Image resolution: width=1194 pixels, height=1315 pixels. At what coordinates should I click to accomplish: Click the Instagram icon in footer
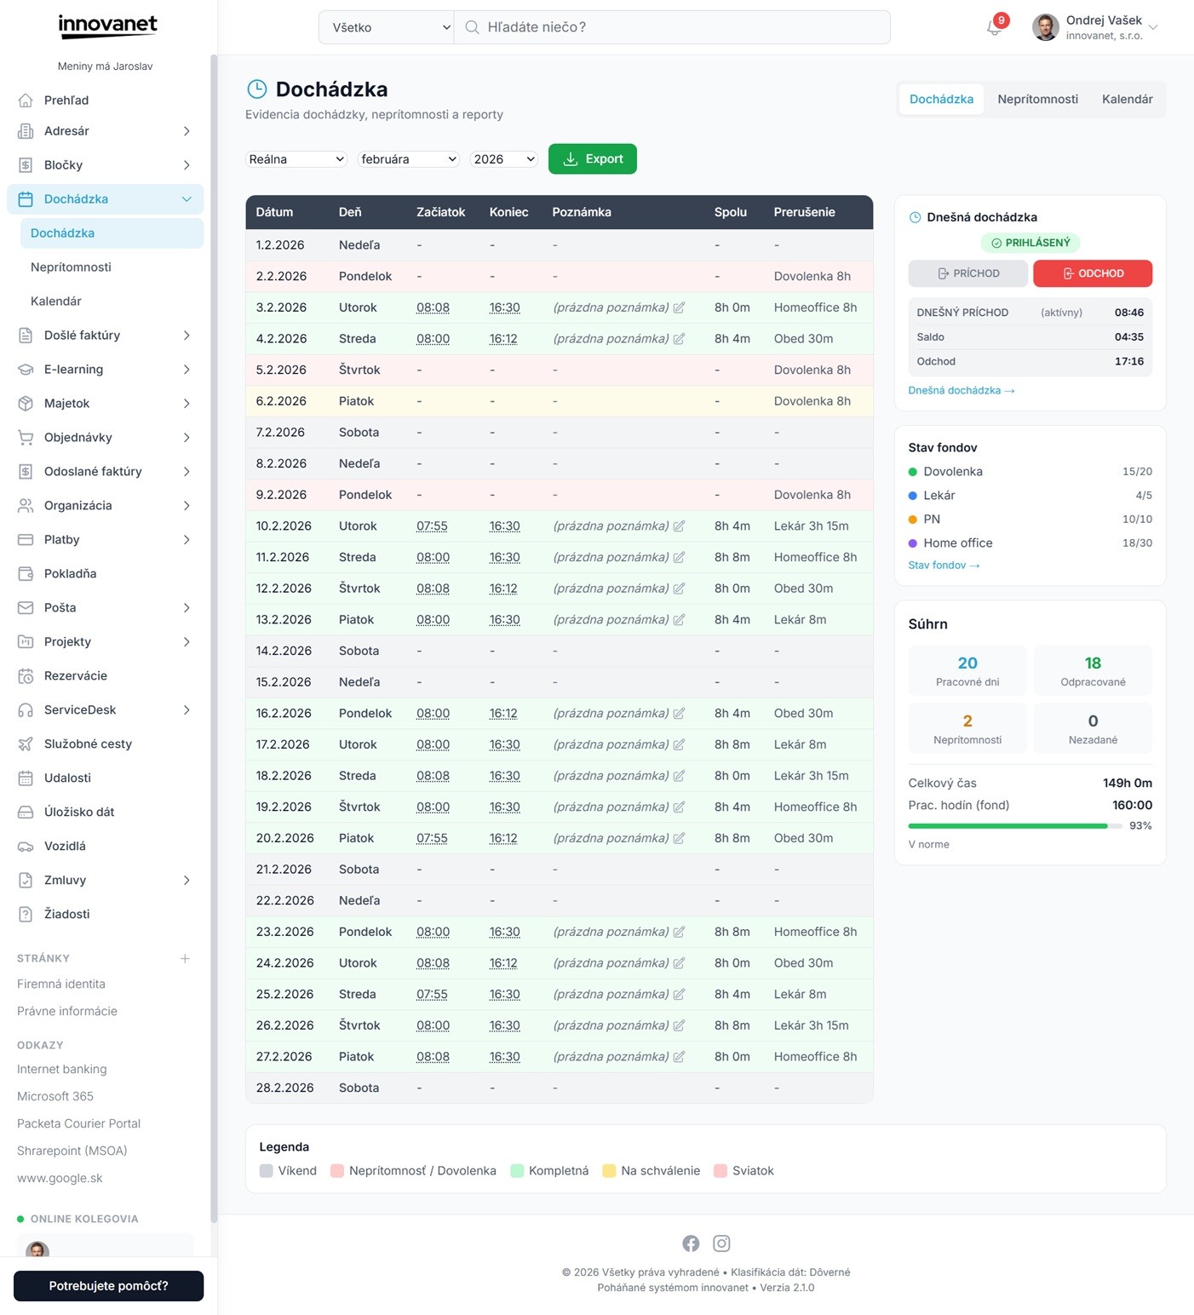click(721, 1243)
